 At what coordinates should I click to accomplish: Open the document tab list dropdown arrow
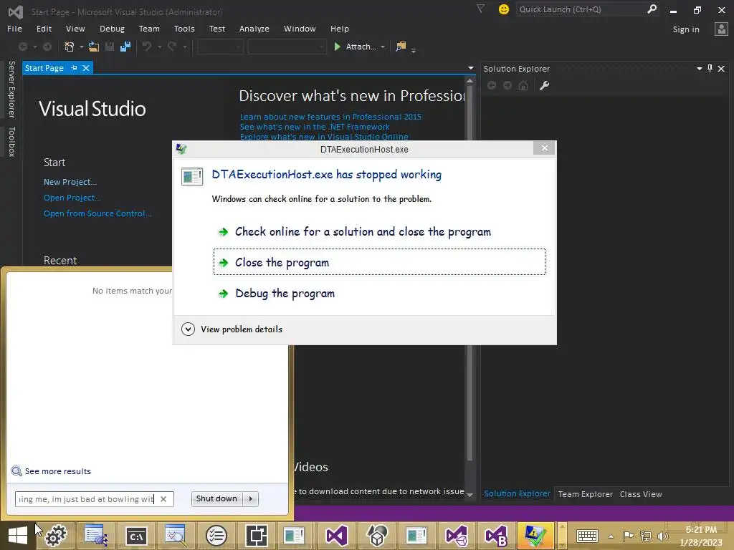tap(470, 68)
